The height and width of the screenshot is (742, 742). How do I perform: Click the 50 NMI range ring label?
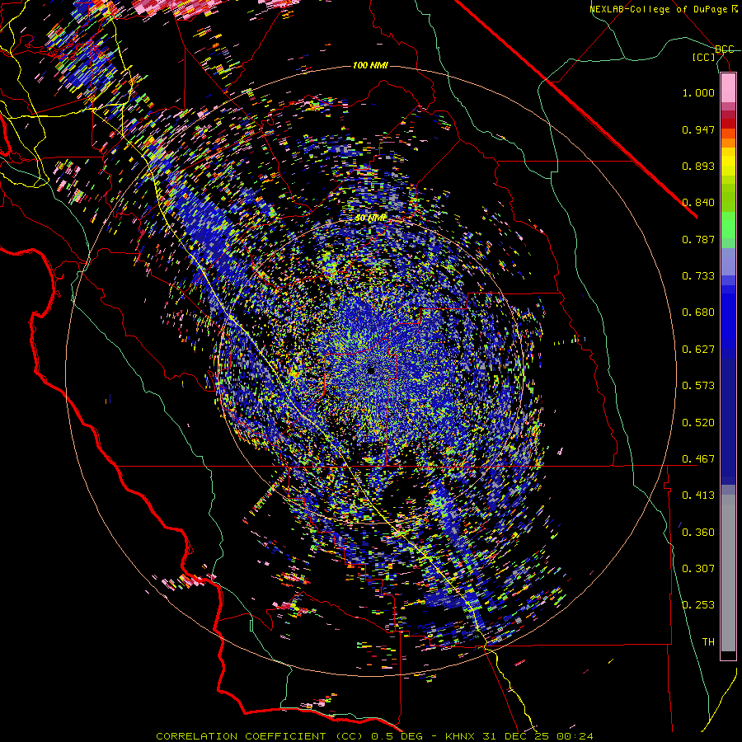371,218
